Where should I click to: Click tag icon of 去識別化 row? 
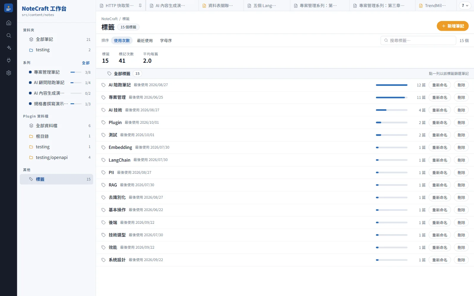point(103,197)
